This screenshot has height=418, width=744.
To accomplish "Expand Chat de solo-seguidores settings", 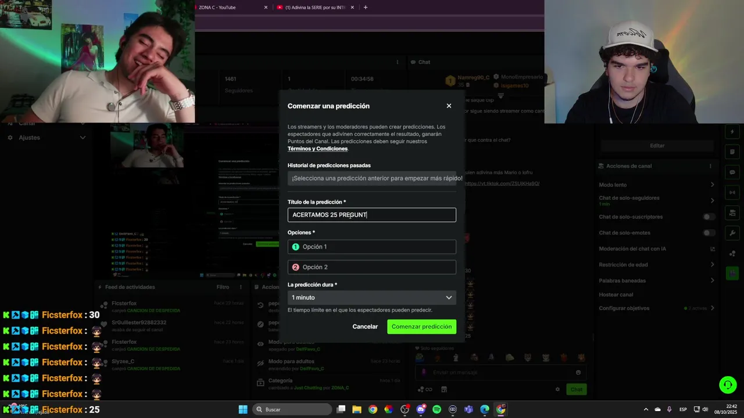I will point(712,200).
